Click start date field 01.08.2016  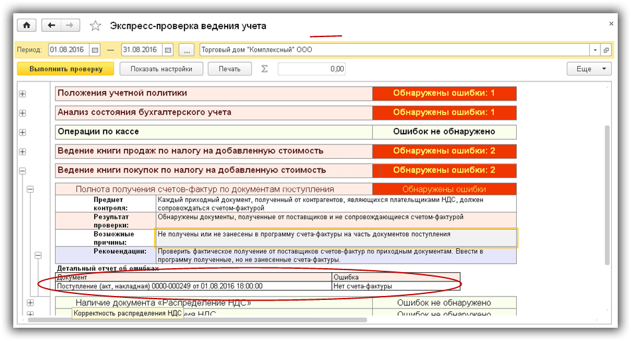pyautogui.click(x=69, y=50)
